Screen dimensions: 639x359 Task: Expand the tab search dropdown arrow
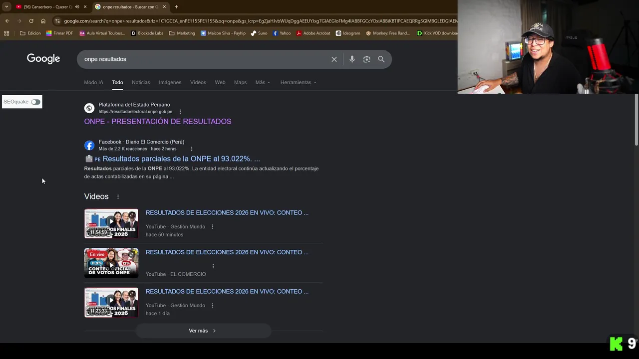[x=6, y=7]
